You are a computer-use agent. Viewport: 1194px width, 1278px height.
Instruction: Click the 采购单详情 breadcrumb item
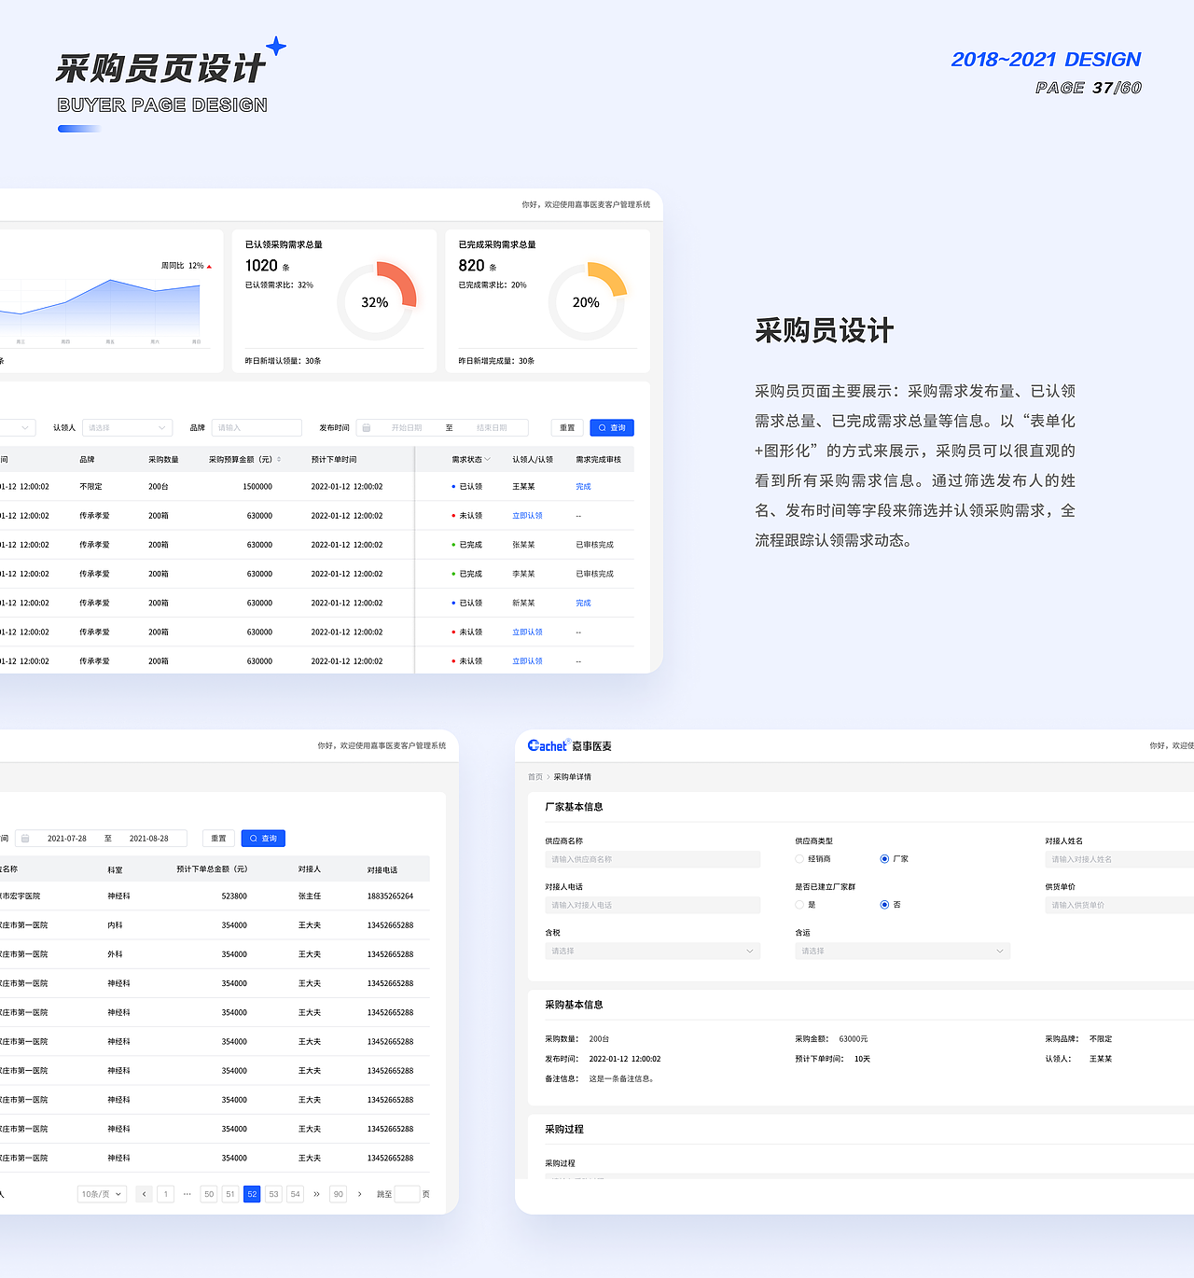coord(573,777)
